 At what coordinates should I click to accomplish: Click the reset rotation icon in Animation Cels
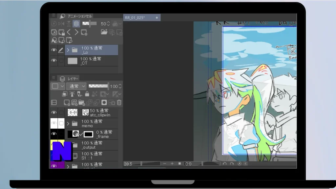click(54, 24)
